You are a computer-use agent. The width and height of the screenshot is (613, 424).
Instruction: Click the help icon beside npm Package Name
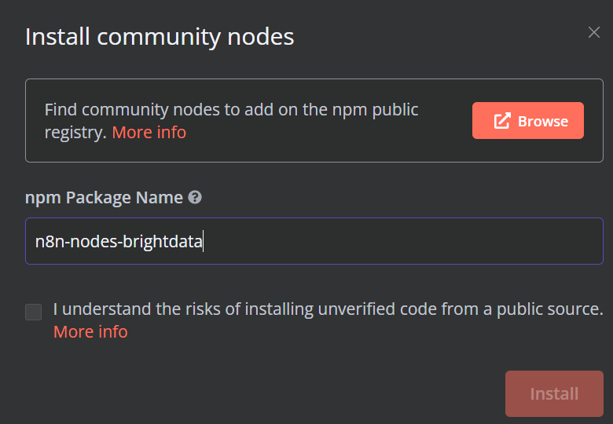click(195, 198)
